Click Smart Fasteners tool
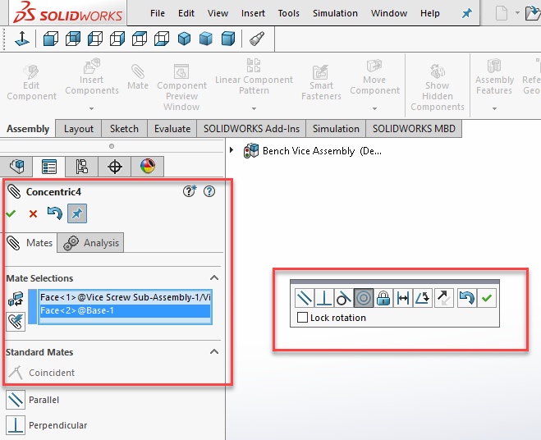541x440 pixels. tap(321, 82)
